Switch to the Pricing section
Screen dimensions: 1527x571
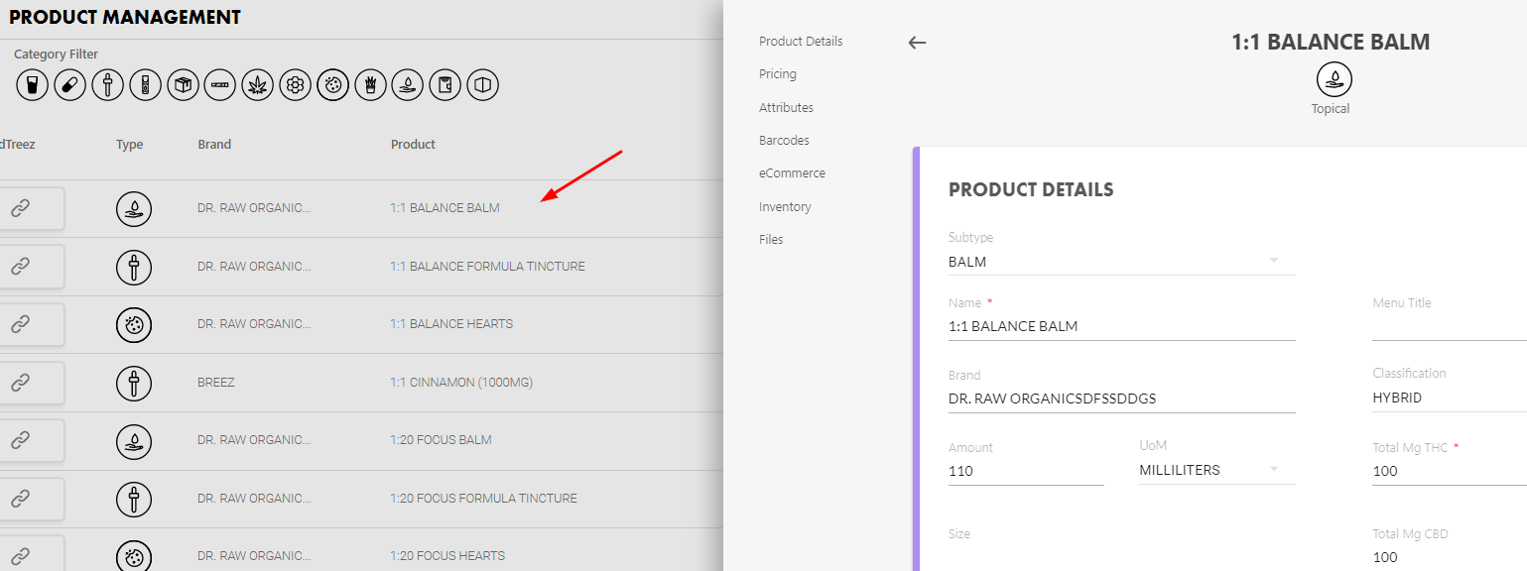click(777, 73)
